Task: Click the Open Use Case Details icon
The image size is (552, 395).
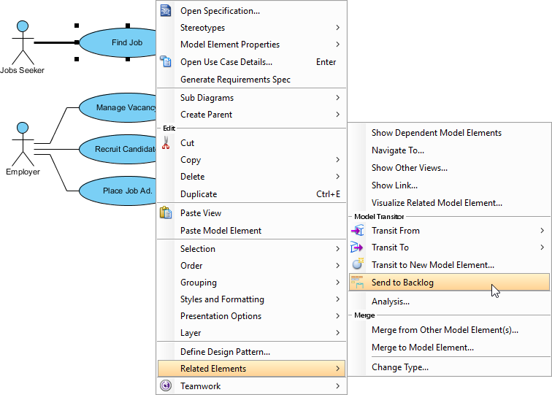Action: coord(166,61)
